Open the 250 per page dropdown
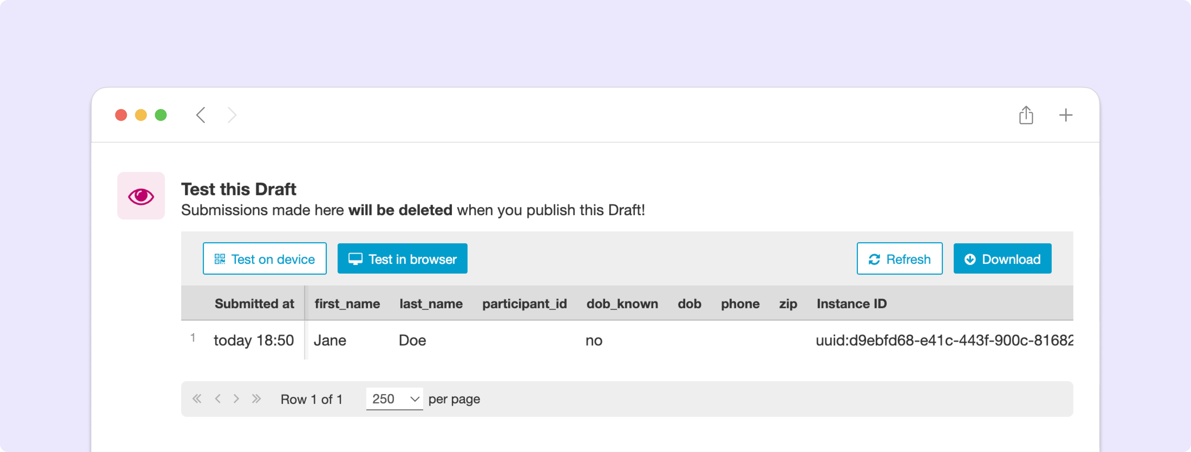 (x=394, y=398)
